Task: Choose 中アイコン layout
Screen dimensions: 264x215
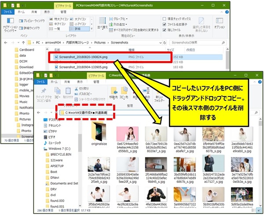Action: click(57, 24)
